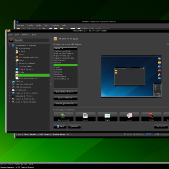Viewport: 169px width, 169px height.
Task: Switch to Amarok in the taskbar
Action: click(16, 164)
